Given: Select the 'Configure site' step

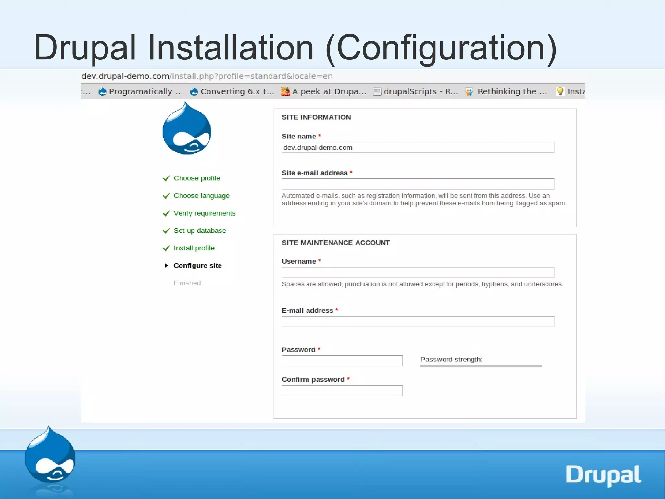Looking at the screenshot, I should [x=197, y=266].
